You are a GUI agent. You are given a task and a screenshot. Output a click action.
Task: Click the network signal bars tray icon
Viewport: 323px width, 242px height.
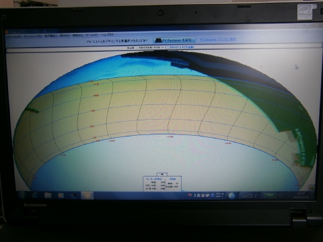coord(247,196)
